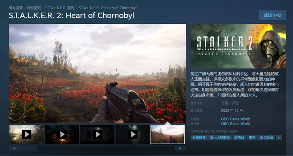293x156 pixels.
Task: Play the campfire trailer thumbnail
Action: click(x=62, y=135)
